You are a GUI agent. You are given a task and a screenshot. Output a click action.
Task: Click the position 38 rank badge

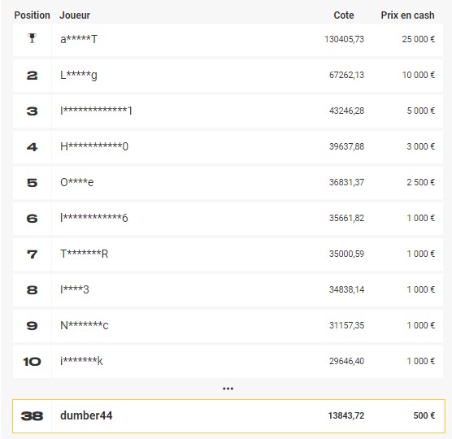click(x=32, y=416)
